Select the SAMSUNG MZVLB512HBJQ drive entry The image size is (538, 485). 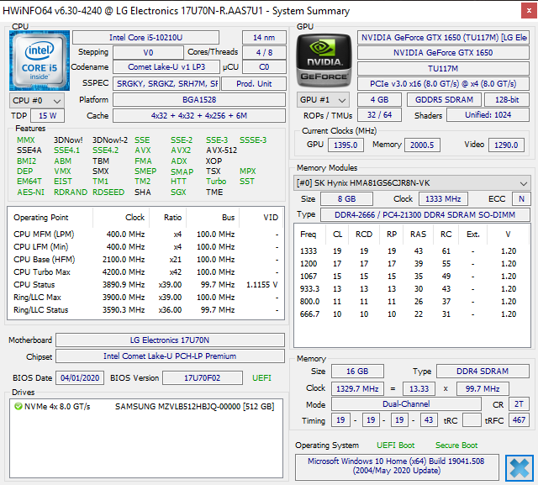tap(145, 407)
